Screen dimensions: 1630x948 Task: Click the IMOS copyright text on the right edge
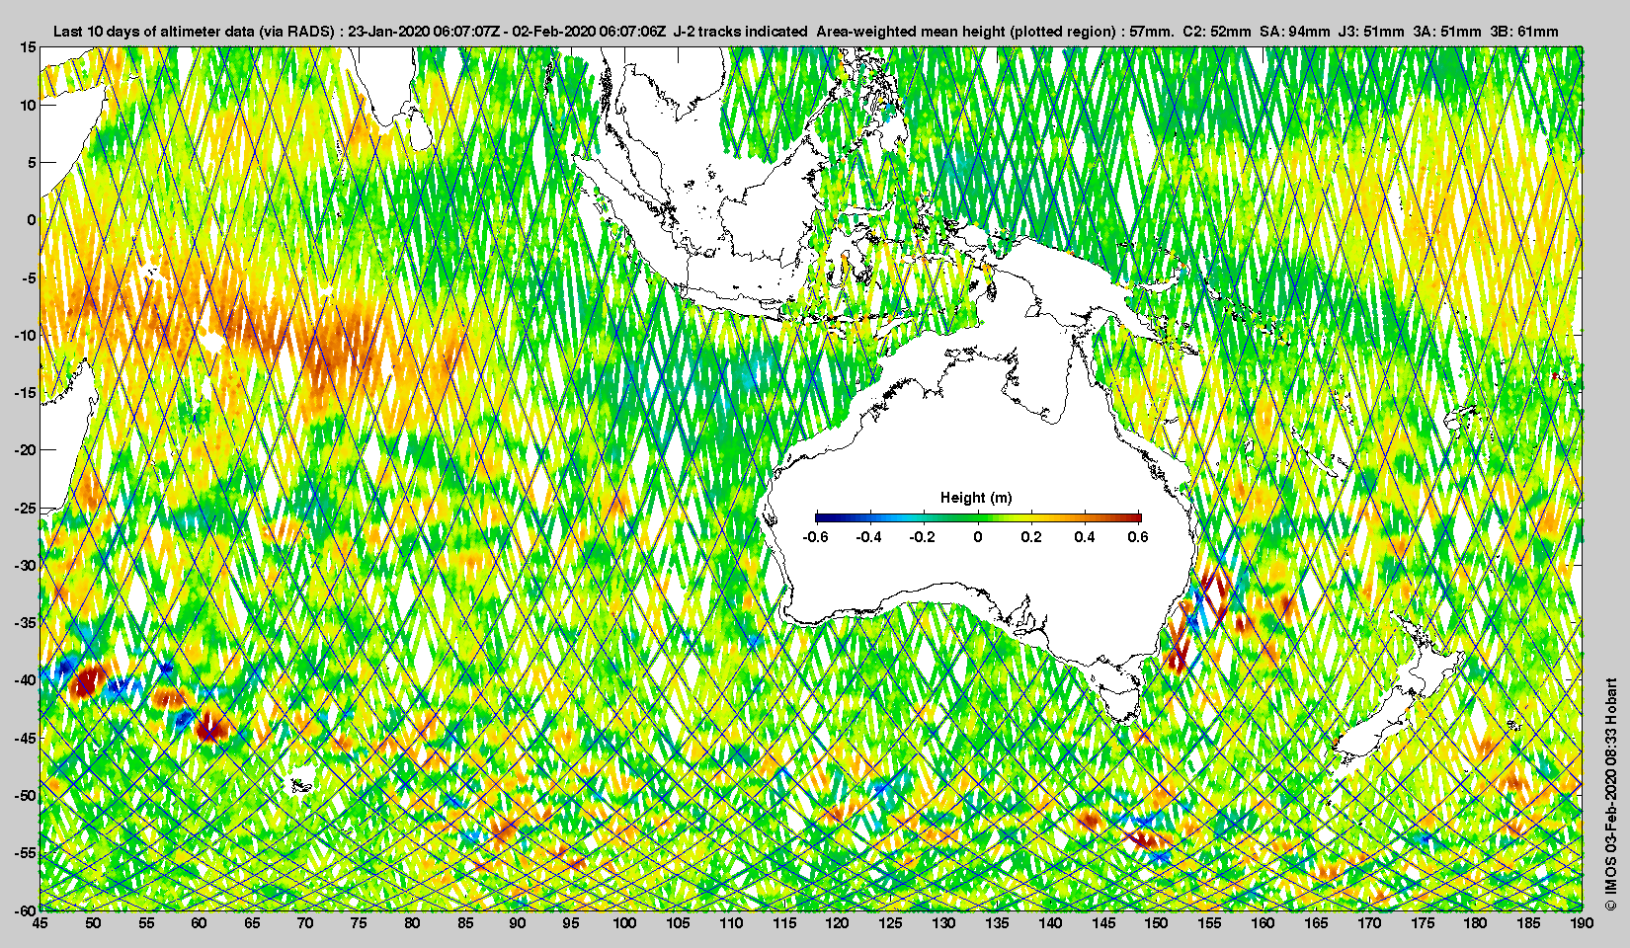coord(1610,793)
